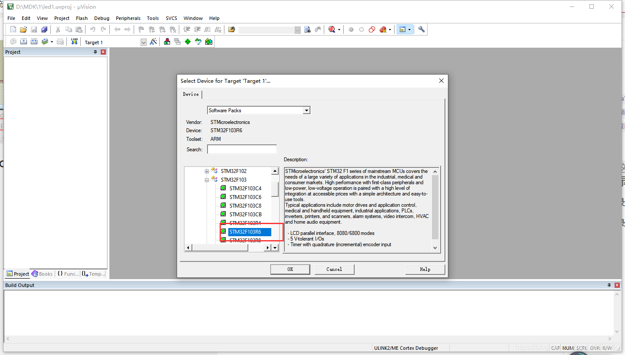Screen dimensions: 625x355
Task: Open window layout dropdown arrow
Action: click(x=409, y=29)
